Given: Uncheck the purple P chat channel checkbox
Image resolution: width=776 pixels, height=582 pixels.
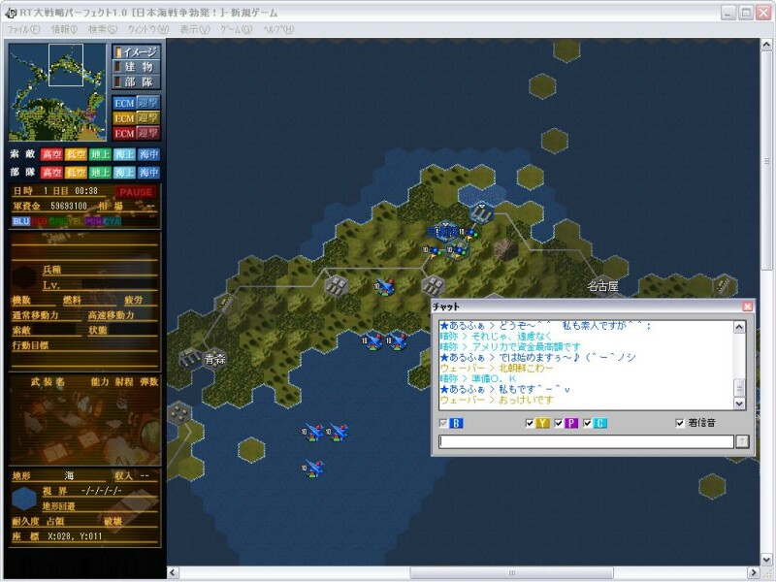Looking at the screenshot, I should 559,424.
